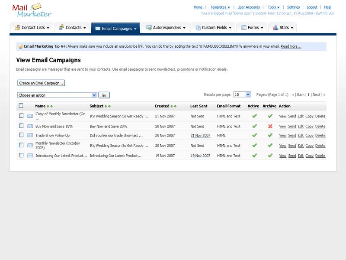
Task: Click green Active checkmark for Trade Show Follow Up
Action: point(254,135)
